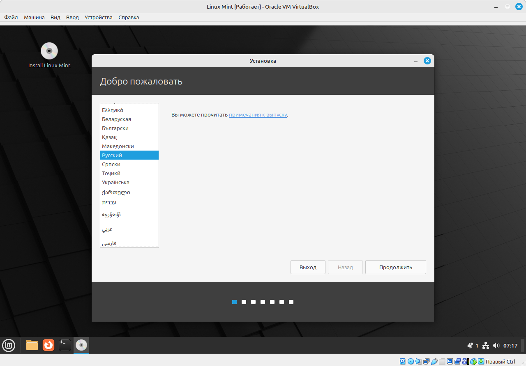Open the Ввод menu

[72, 17]
